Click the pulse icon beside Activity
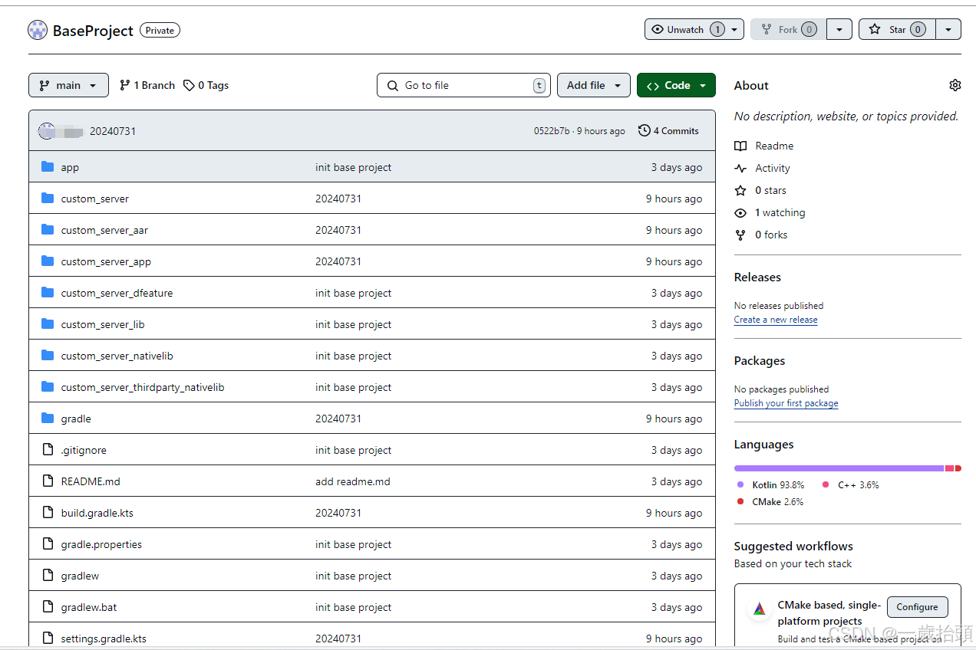976x650 pixels. coord(740,168)
